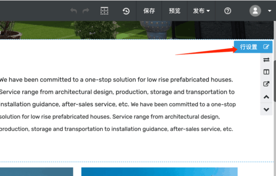Click the undo arrow icon
This screenshot has height=176, width=276.
(x=73, y=11)
